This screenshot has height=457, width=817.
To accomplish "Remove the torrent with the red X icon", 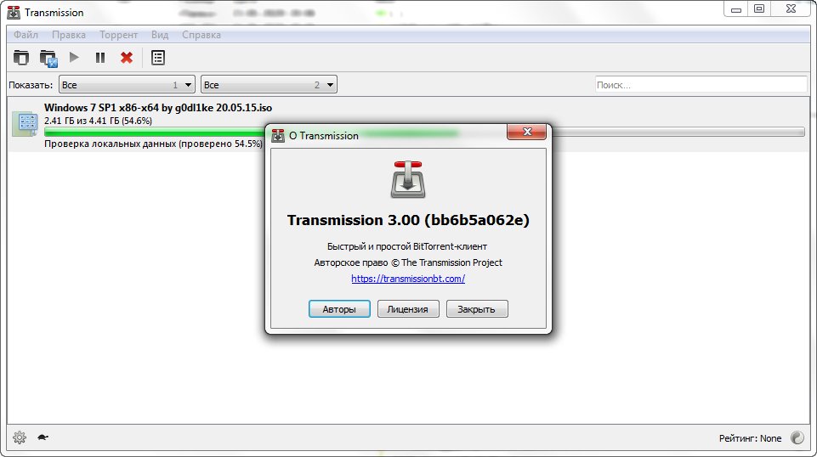I will [x=127, y=57].
